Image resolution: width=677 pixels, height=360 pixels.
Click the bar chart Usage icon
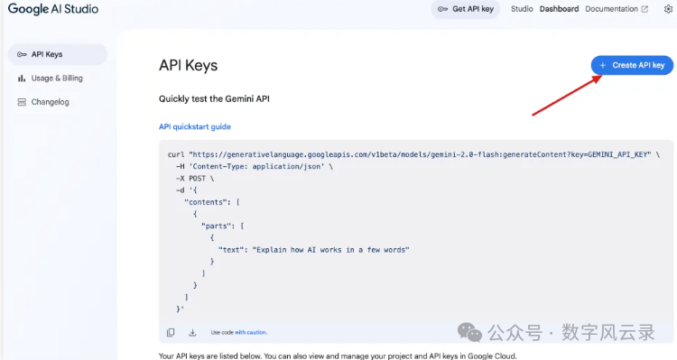22,78
